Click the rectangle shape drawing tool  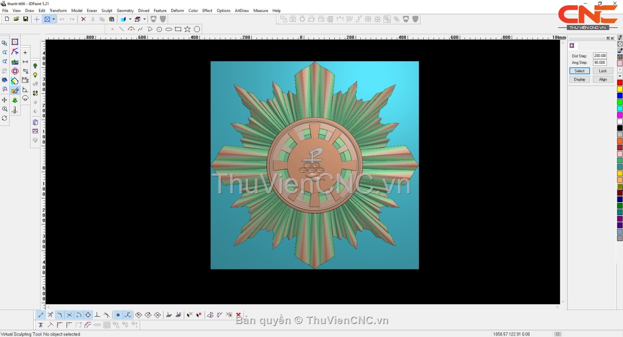point(178,29)
